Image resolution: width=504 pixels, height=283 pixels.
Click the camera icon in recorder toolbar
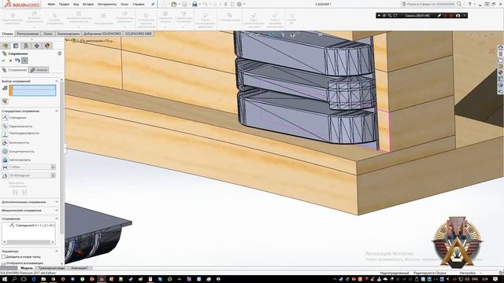pyautogui.click(x=458, y=16)
